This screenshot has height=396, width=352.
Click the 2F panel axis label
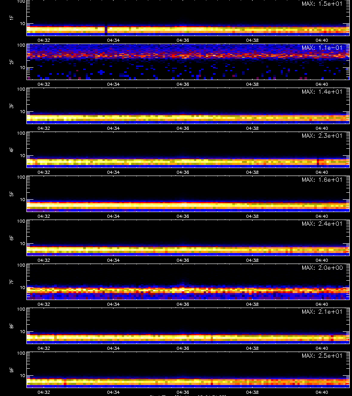click(x=11, y=62)
